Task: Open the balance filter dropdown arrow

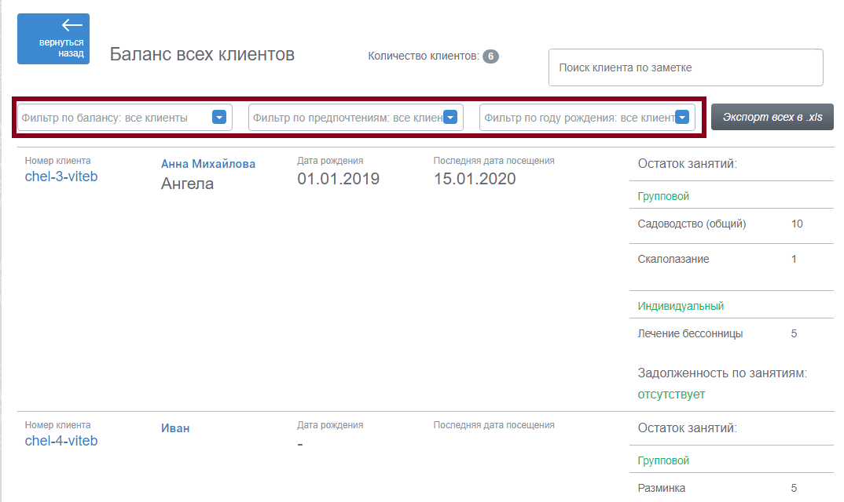Action: click(219, 117)
